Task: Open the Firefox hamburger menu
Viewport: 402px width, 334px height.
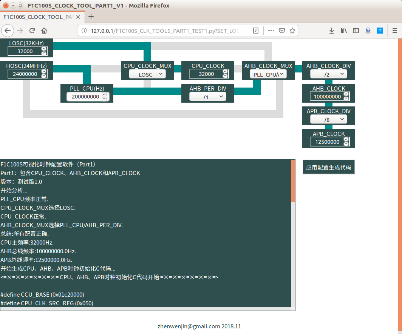Action: (x=395, y=31)
